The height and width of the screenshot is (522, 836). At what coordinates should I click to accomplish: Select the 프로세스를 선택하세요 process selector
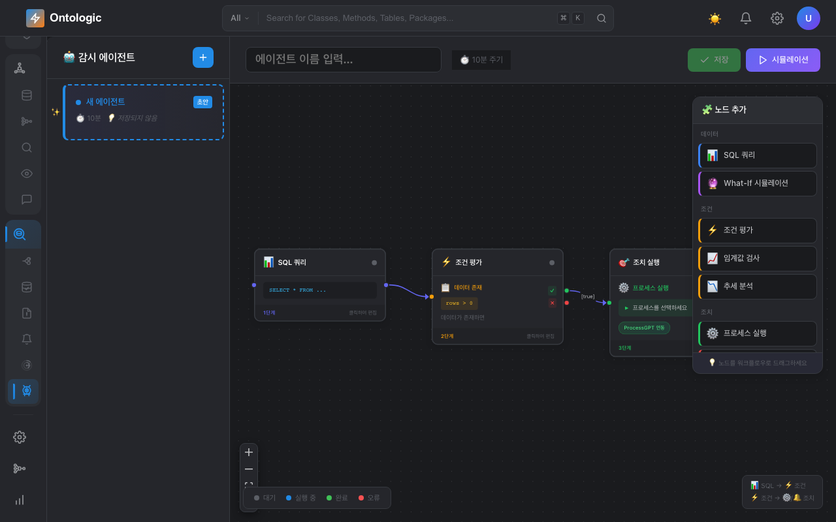(x=656, y=308)
